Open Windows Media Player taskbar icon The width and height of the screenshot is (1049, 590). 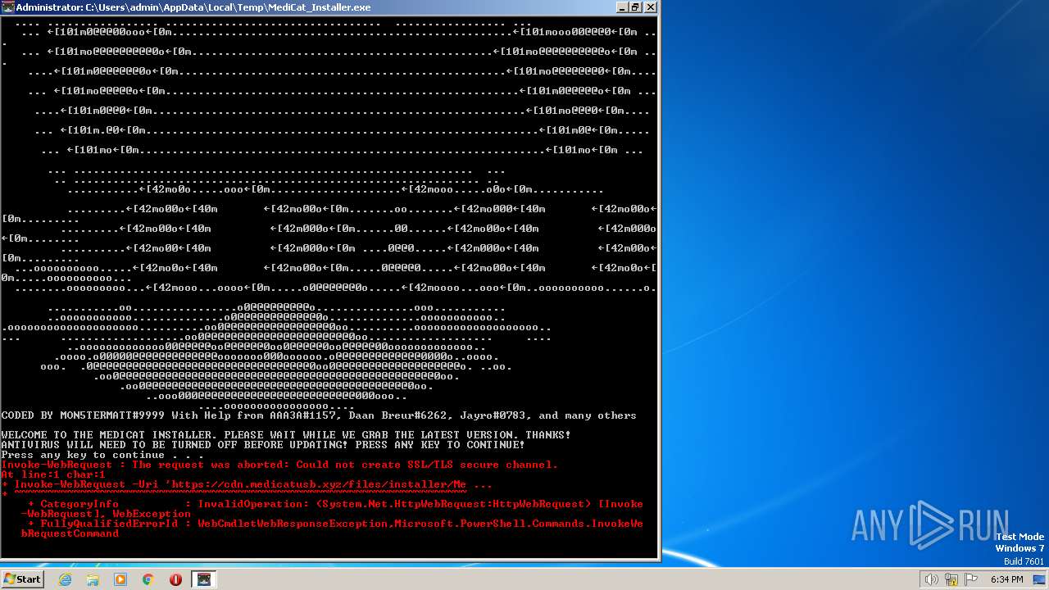tap(120, 579)
